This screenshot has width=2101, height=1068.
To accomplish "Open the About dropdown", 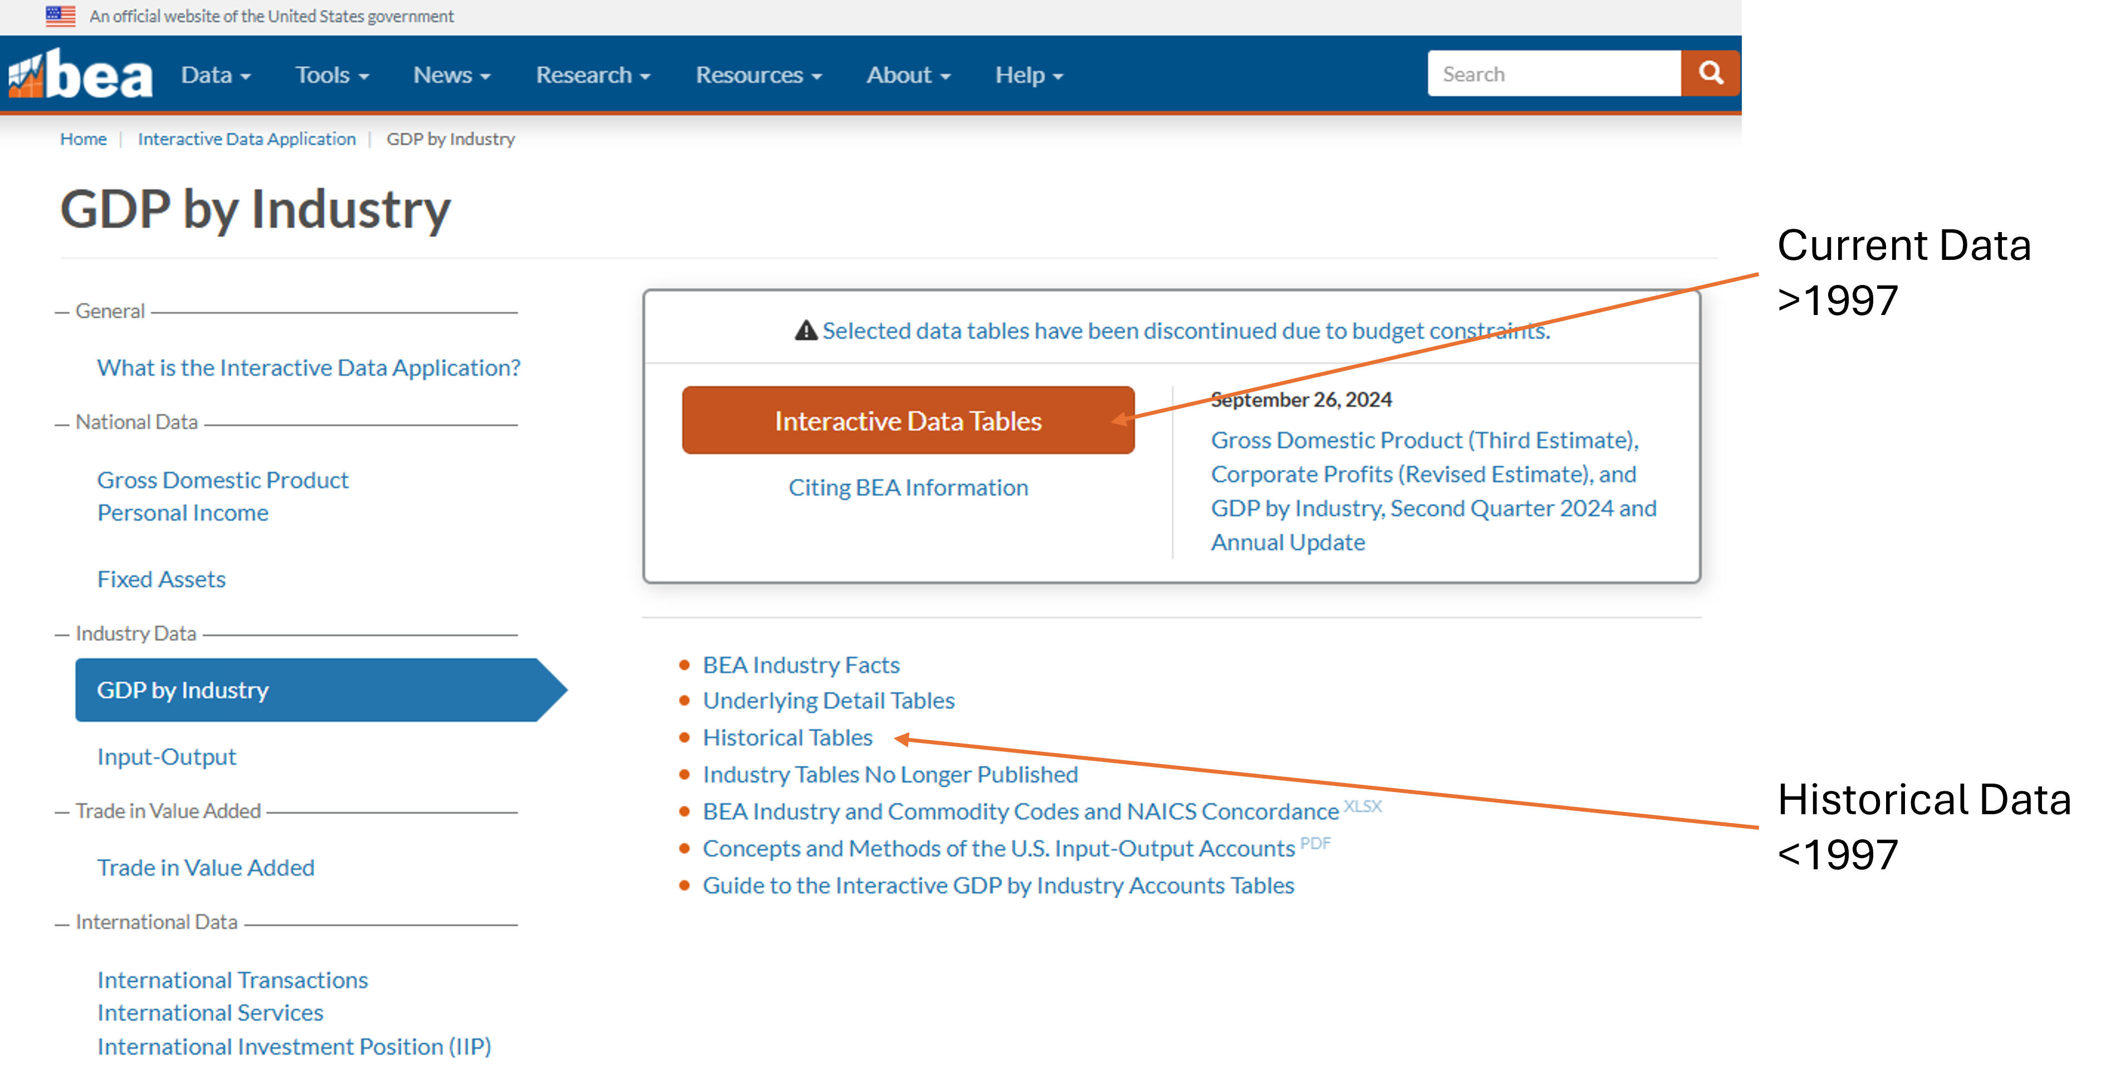I will (x=909, y=75).
